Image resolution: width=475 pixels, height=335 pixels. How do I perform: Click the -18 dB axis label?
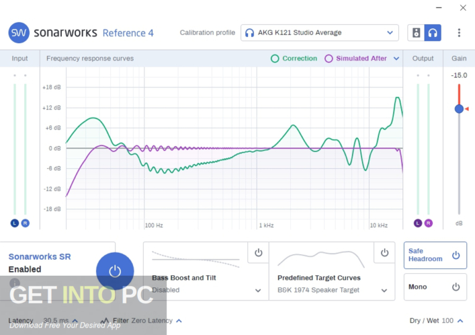click(52, 209)
